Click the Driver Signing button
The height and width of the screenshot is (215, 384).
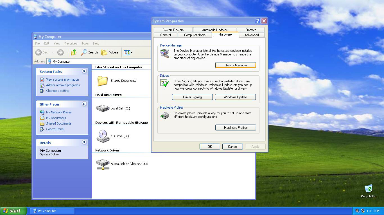click(192, 97)
